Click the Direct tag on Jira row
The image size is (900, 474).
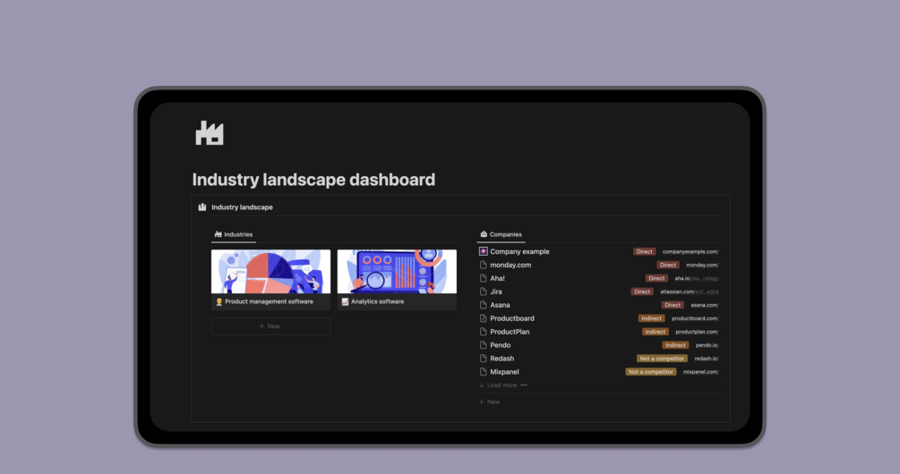pyautogui.click(x=642, y=292)
